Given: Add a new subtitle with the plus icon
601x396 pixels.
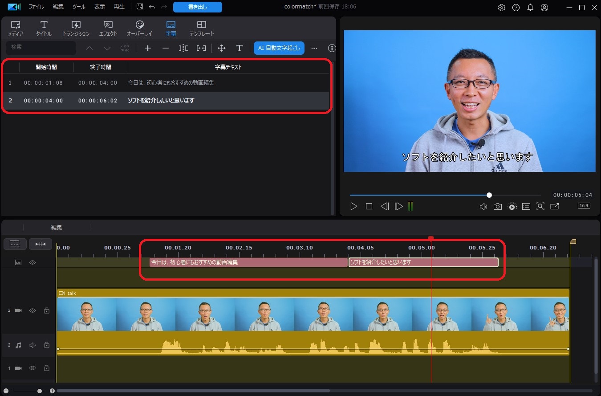Looking at the screenshot, I should point(147,48).
